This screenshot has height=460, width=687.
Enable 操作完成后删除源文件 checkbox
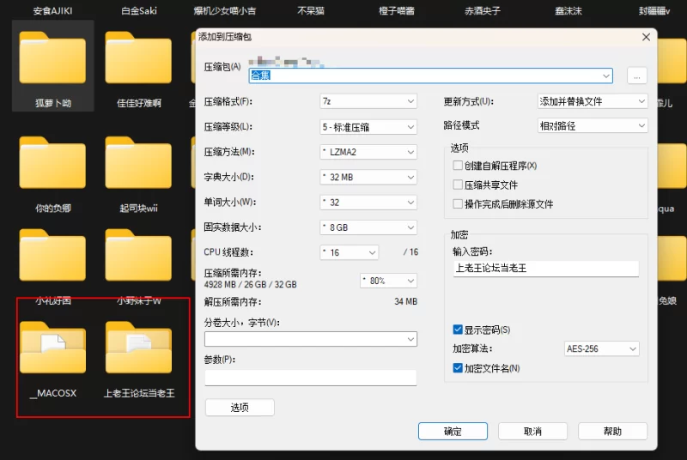pos(458,204)
